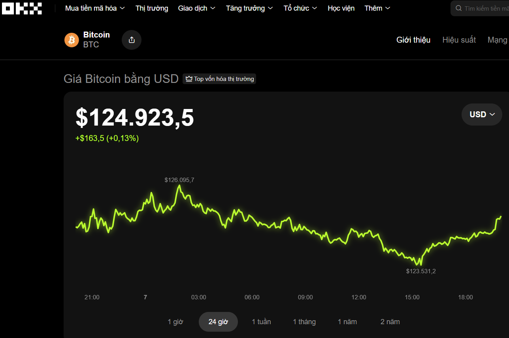Expand the Mua tiền mã hóa menu

tap(95, 8)
